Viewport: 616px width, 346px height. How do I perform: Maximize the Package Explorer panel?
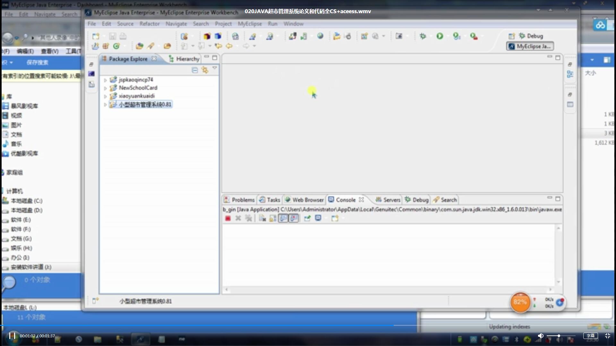click(x=215, y=58)
